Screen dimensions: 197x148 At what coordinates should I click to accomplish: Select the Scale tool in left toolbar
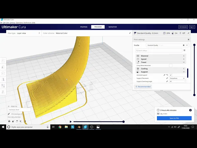pyautogui.click(x=3, y=67)
